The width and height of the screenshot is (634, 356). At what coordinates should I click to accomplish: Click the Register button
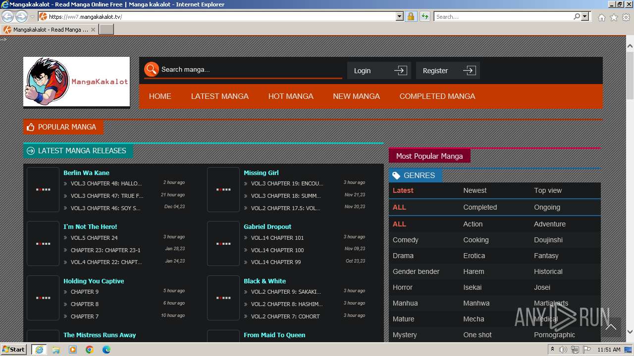click(x=448, y=70)
